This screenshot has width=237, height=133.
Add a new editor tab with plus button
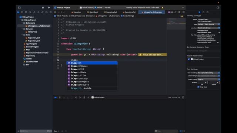point(183,7)
